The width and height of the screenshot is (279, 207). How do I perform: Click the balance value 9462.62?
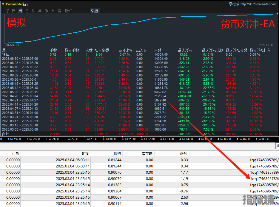tap(160, 92)
